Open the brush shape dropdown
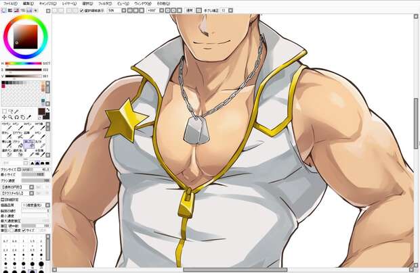 tap(32, 187)
